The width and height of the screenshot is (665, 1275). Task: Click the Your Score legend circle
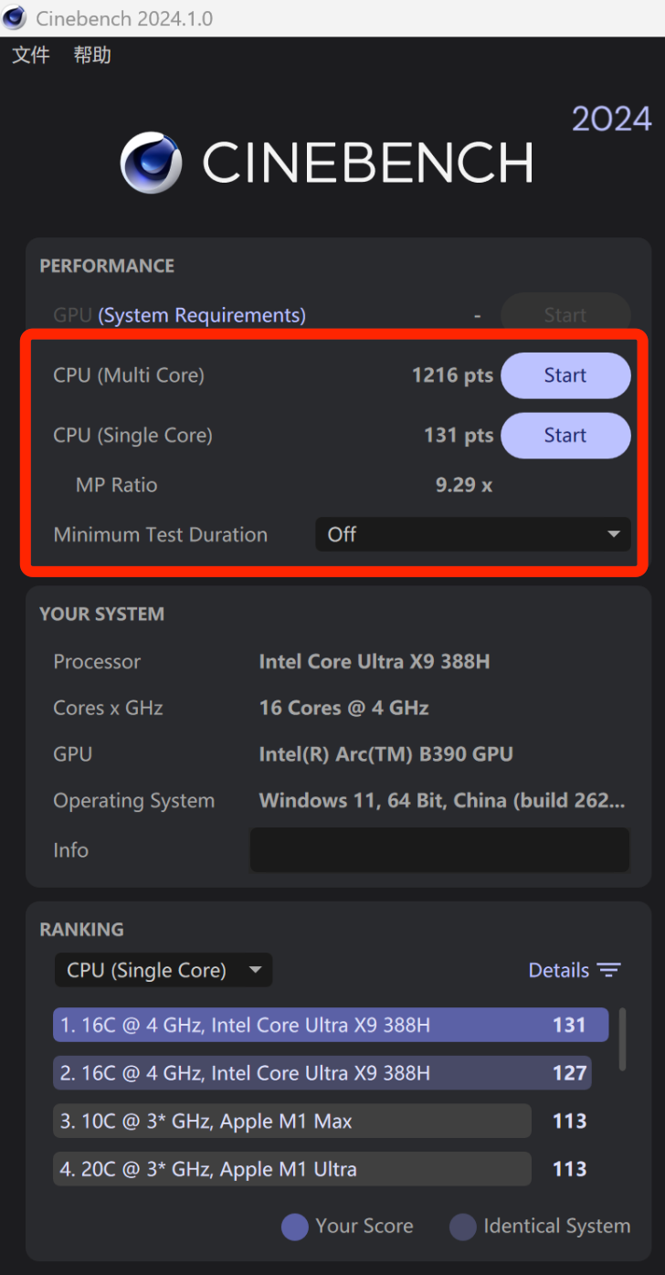[294, 1227]
